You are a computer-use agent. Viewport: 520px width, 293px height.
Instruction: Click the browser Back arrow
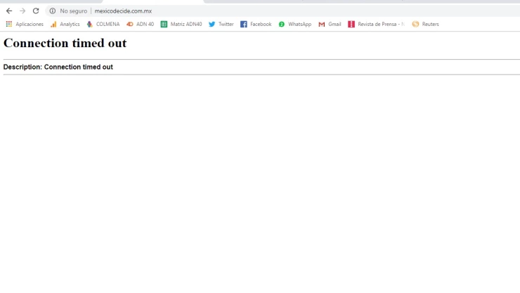tap(9, 11)
